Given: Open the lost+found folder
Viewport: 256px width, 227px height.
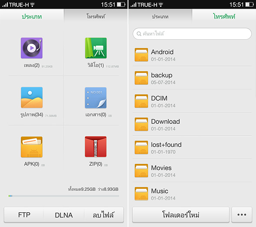Looking at the screenshot, I should (192, 147).
